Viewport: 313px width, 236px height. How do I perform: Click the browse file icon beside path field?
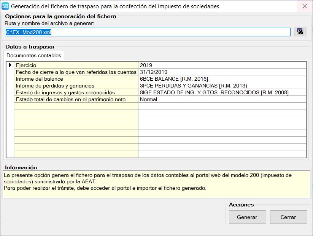coord(300,32)
